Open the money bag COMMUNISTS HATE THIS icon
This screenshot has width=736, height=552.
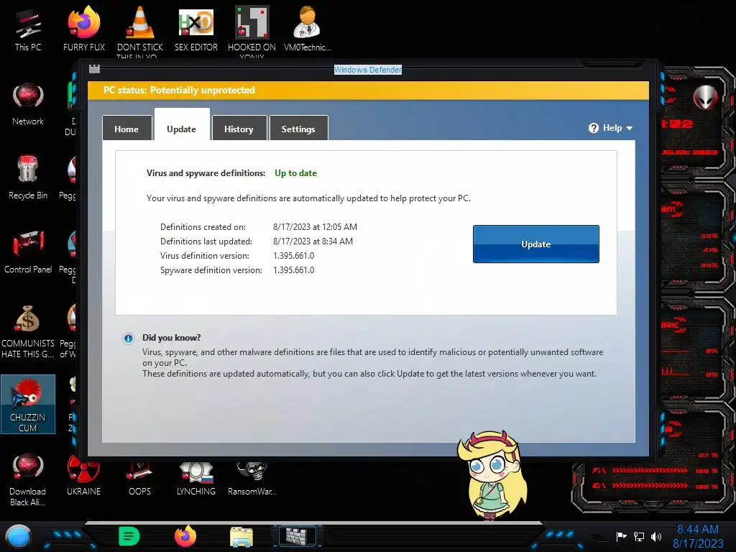pyautogui.click(x=28, y=331)
